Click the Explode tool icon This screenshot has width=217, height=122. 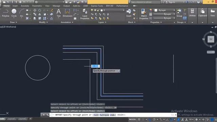pos(51,14)
